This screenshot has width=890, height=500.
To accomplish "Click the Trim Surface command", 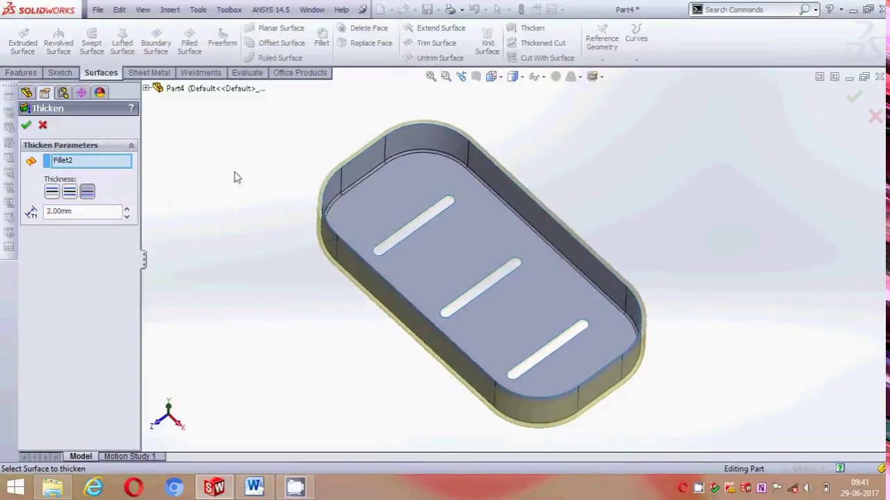I will 429,43.
